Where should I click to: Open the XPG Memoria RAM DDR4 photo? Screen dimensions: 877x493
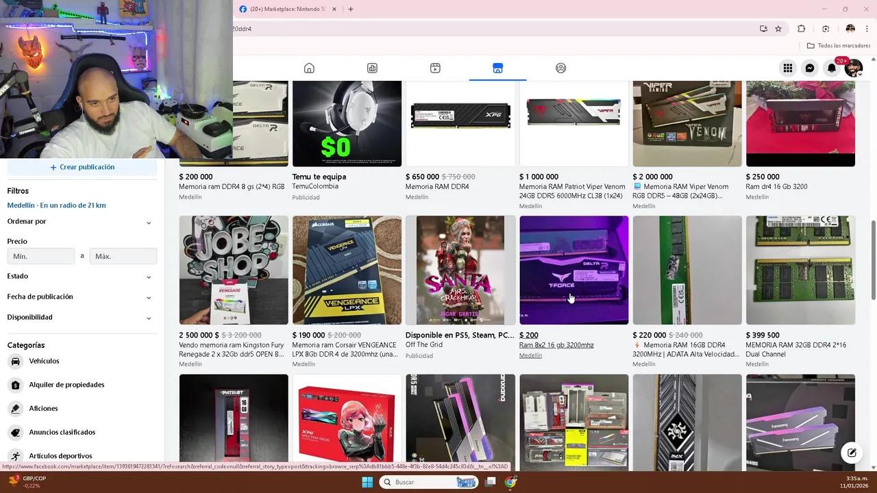point(460,123)
